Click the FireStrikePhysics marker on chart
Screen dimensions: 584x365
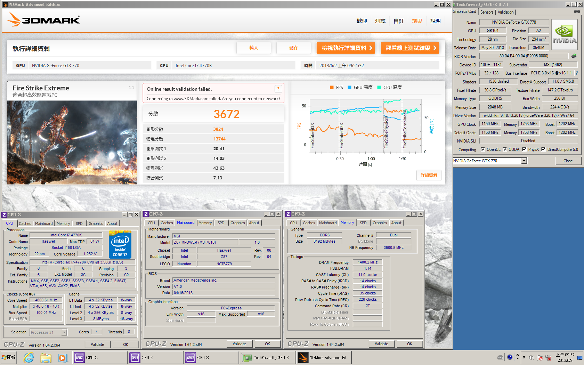[x=386, y=133]
